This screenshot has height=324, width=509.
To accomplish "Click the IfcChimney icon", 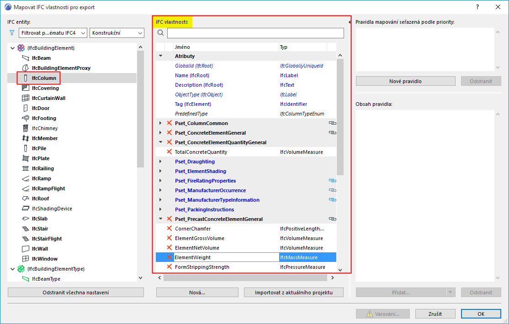I will point(25,128).
